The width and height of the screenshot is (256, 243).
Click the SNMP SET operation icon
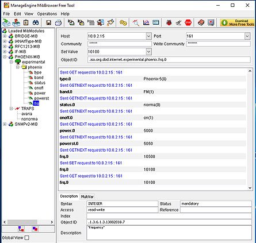click(x=101, y=22)
